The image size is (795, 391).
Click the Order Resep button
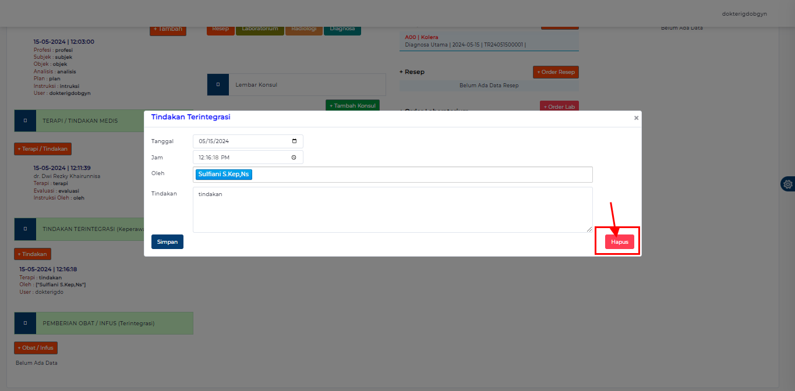point(555,72)
